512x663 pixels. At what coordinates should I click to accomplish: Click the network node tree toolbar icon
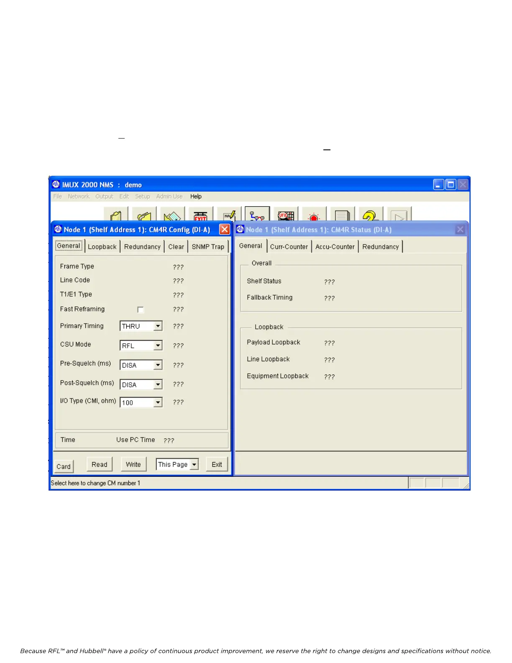click(x=257, y=214)
